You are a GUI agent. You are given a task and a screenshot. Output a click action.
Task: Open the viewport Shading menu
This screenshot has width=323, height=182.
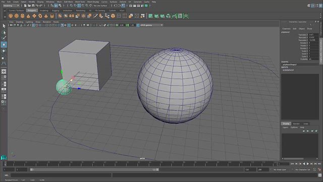coord(20,22)
